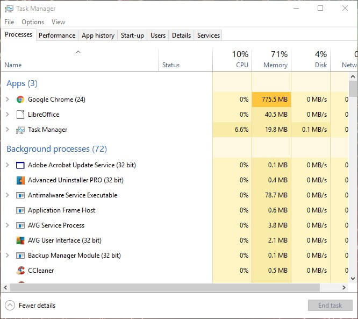This screenshot has height=319, width=358.
Task: Sort by the CPU column header
Action: point(232,59)
